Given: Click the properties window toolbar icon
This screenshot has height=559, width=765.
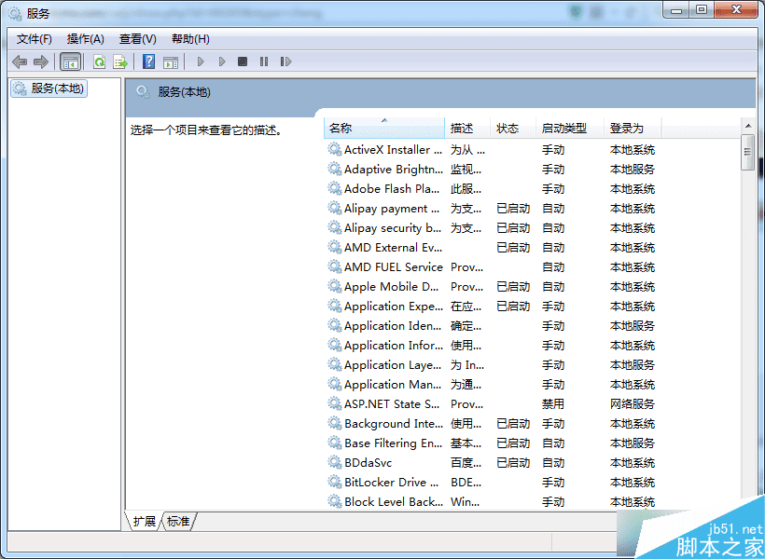Looking at the screenshot, I should (171, 61).
